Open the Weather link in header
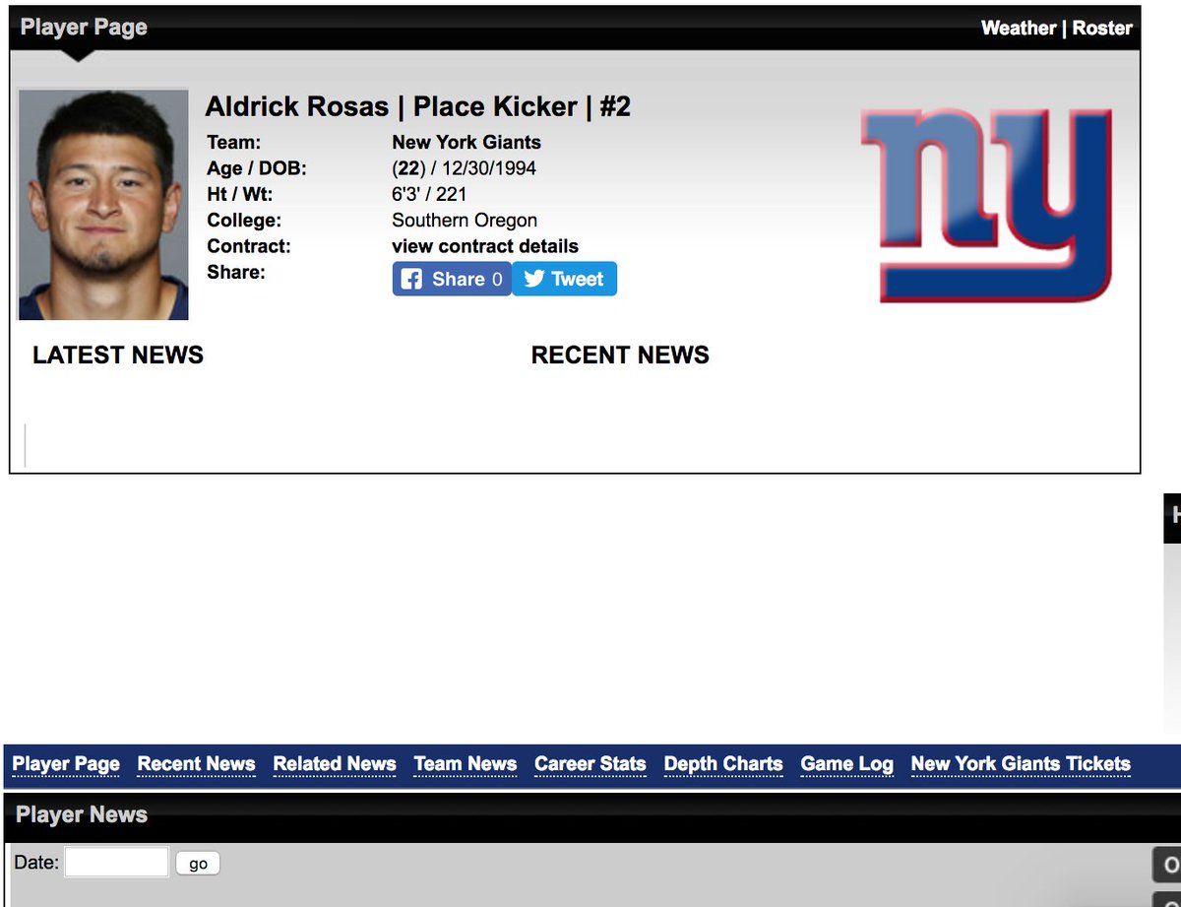 1019,28
